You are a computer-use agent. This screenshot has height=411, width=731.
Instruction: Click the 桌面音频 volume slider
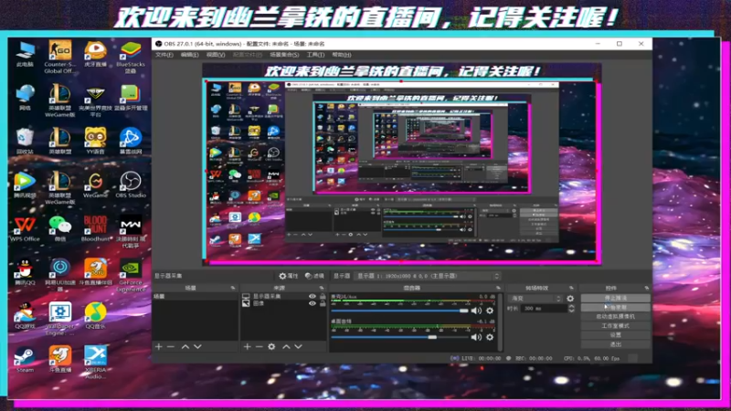pyautogui.click(x=399, y=337)
